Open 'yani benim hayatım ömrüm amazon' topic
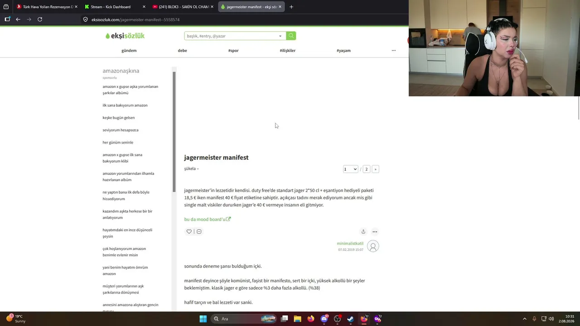 tap(125, 270)
